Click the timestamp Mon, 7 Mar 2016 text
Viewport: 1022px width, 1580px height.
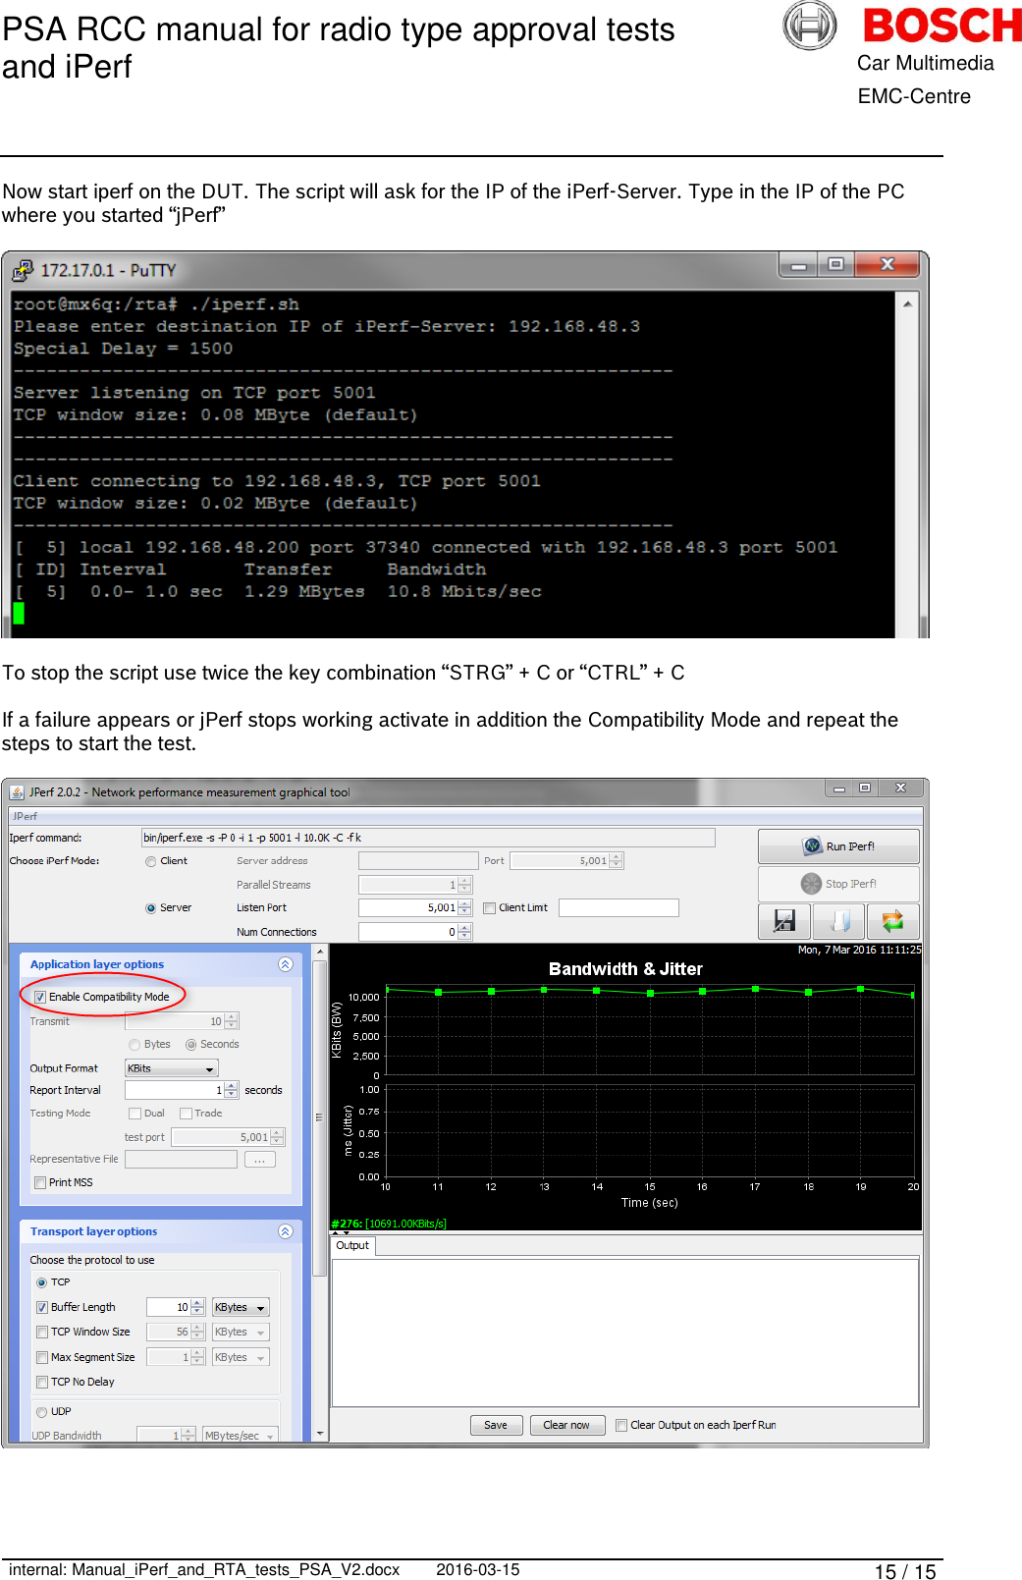(859, 950)
